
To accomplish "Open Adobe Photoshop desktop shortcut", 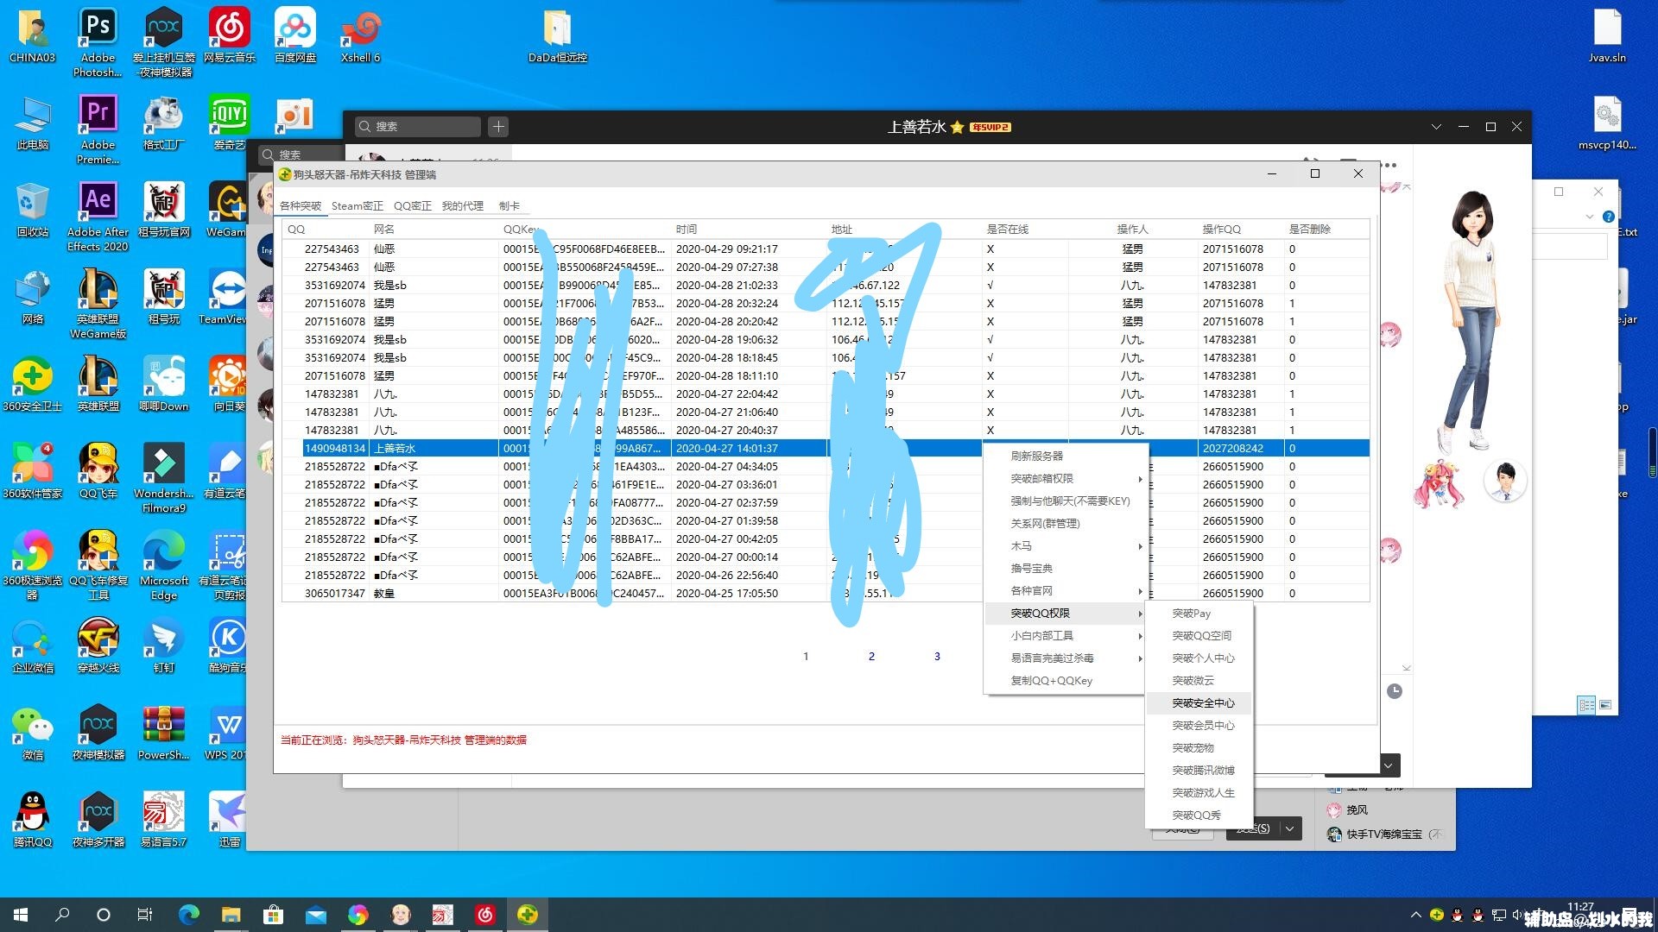I will point(98,41).
